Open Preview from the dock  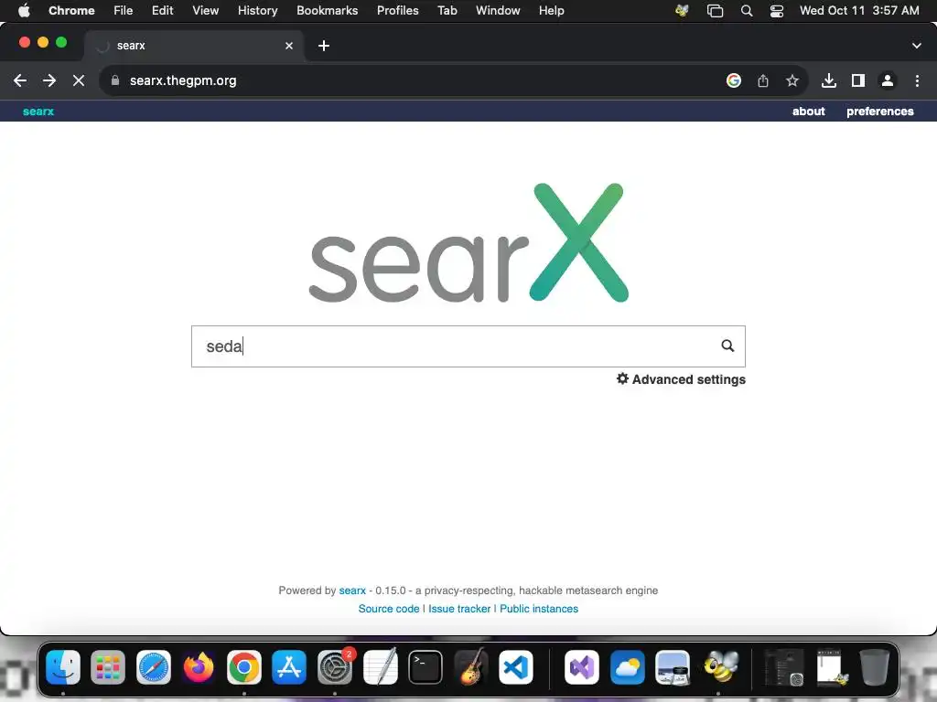click(673, 667)
